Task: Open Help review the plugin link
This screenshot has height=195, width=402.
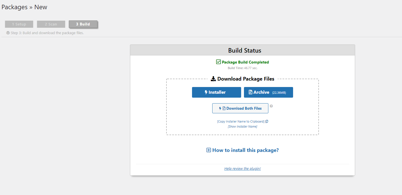Action: point(243,168)
